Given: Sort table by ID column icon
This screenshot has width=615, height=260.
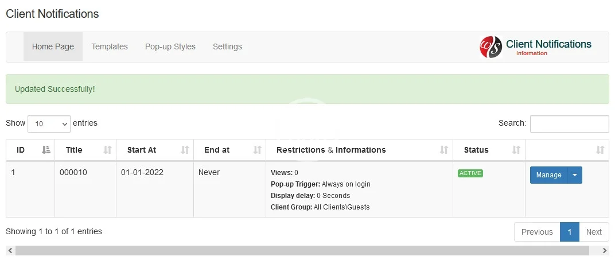Looking at the screenshot, I should point(46,150).
